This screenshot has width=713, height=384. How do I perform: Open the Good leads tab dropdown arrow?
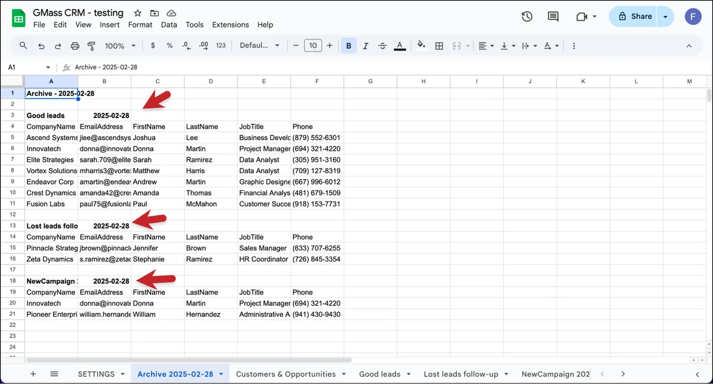pyautogui.click(x=408, y=375)
